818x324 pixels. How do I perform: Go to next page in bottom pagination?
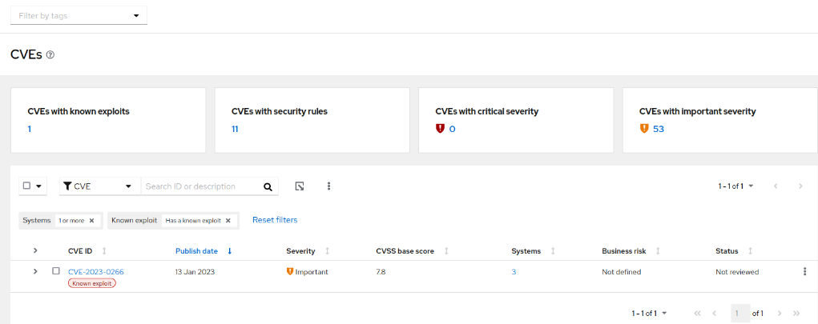point(780,313)
